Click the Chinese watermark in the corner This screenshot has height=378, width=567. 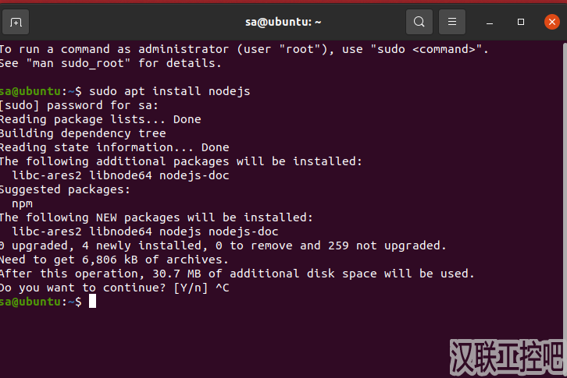click(x=507, y=358)
